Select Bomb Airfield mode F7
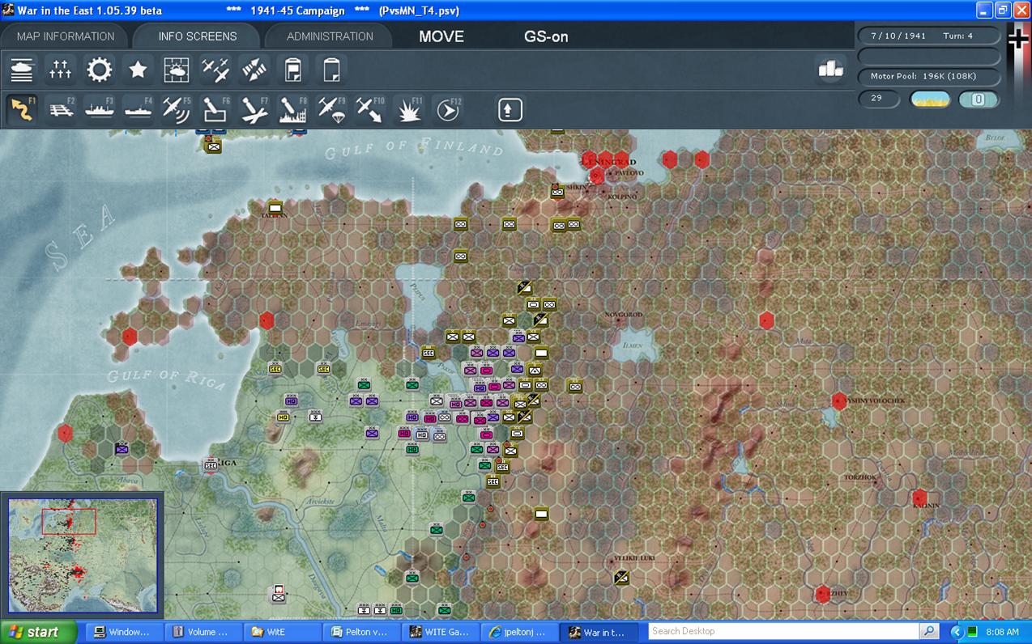 pyautogui.click(x=254, y=109)
